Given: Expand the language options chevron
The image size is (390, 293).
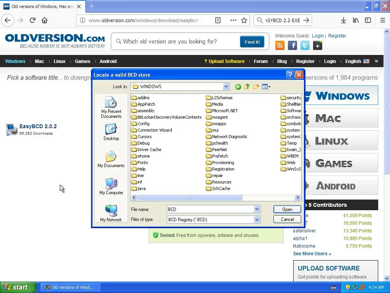Looking at the screenshot, I should coord(376,61).
